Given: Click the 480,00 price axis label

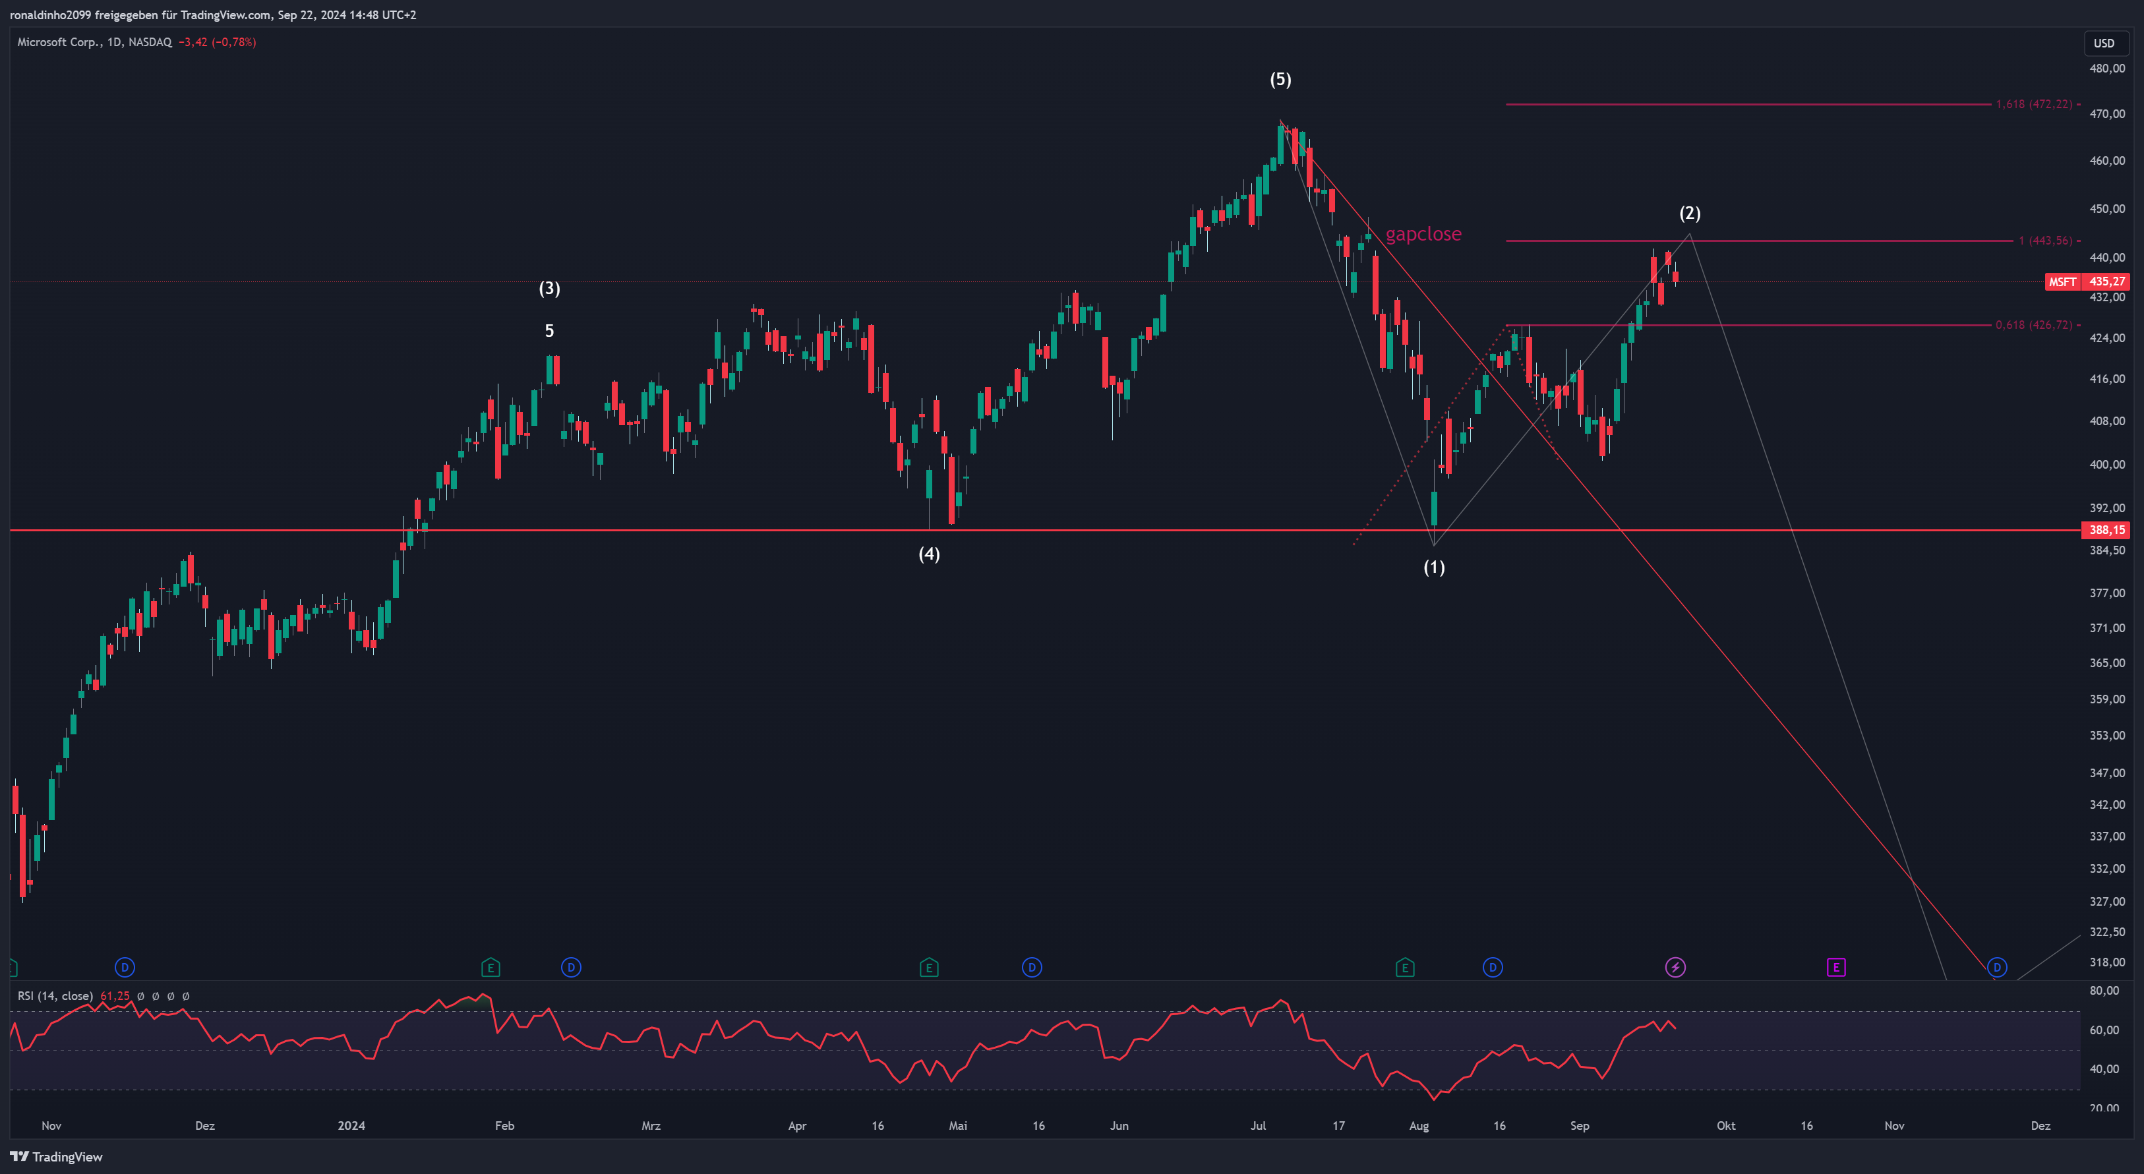Looking at the screenshot, I should pyautogui.click(x=2106, y=69).
